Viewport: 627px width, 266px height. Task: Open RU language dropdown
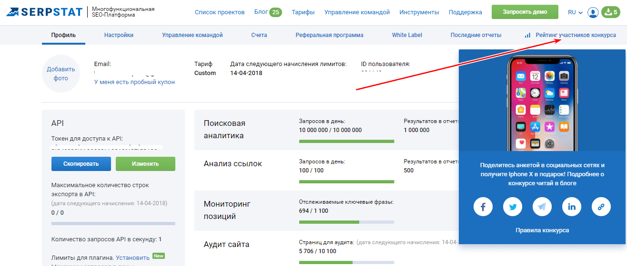(575, 12)
